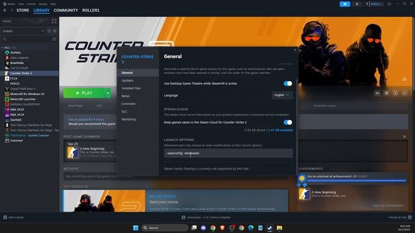Expand the Play button dropdown arrow
The width and height of the screenshot is (415, 233).
coord(108,93)
